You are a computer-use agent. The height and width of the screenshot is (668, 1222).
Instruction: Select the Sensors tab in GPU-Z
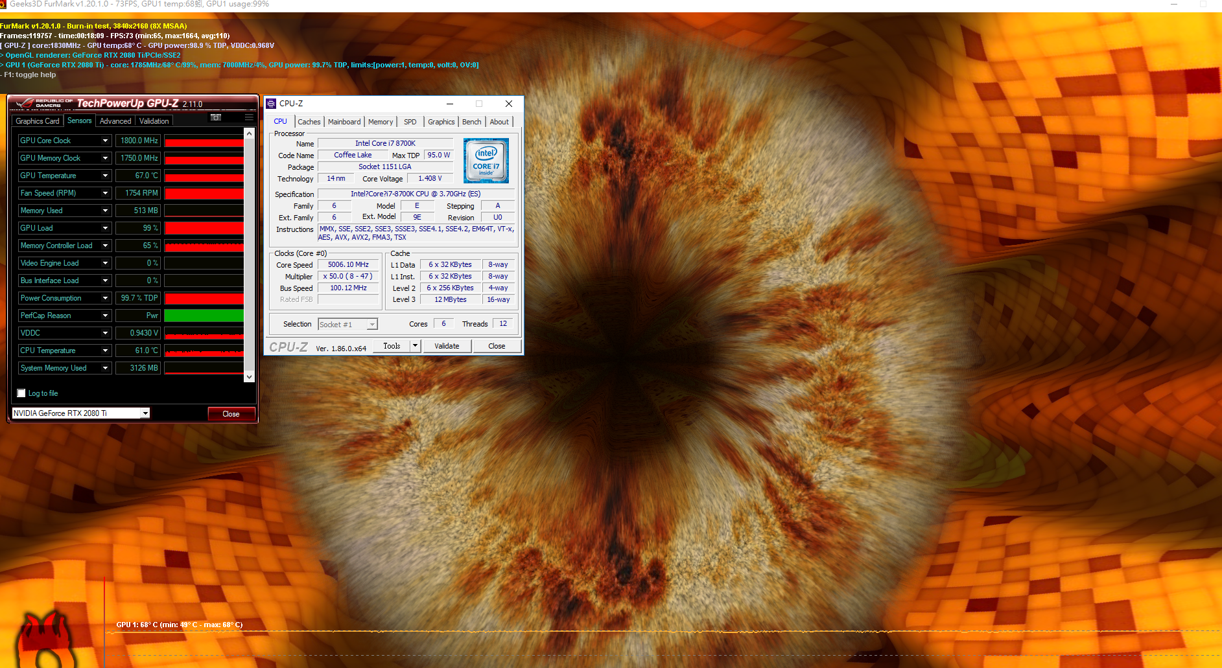pyautogui.click(x=80, y=121)
